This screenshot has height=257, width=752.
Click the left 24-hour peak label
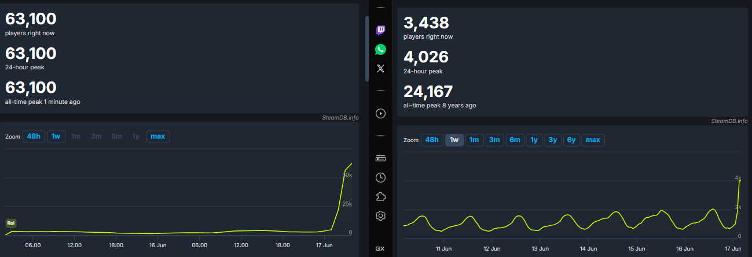click(25, 67)
